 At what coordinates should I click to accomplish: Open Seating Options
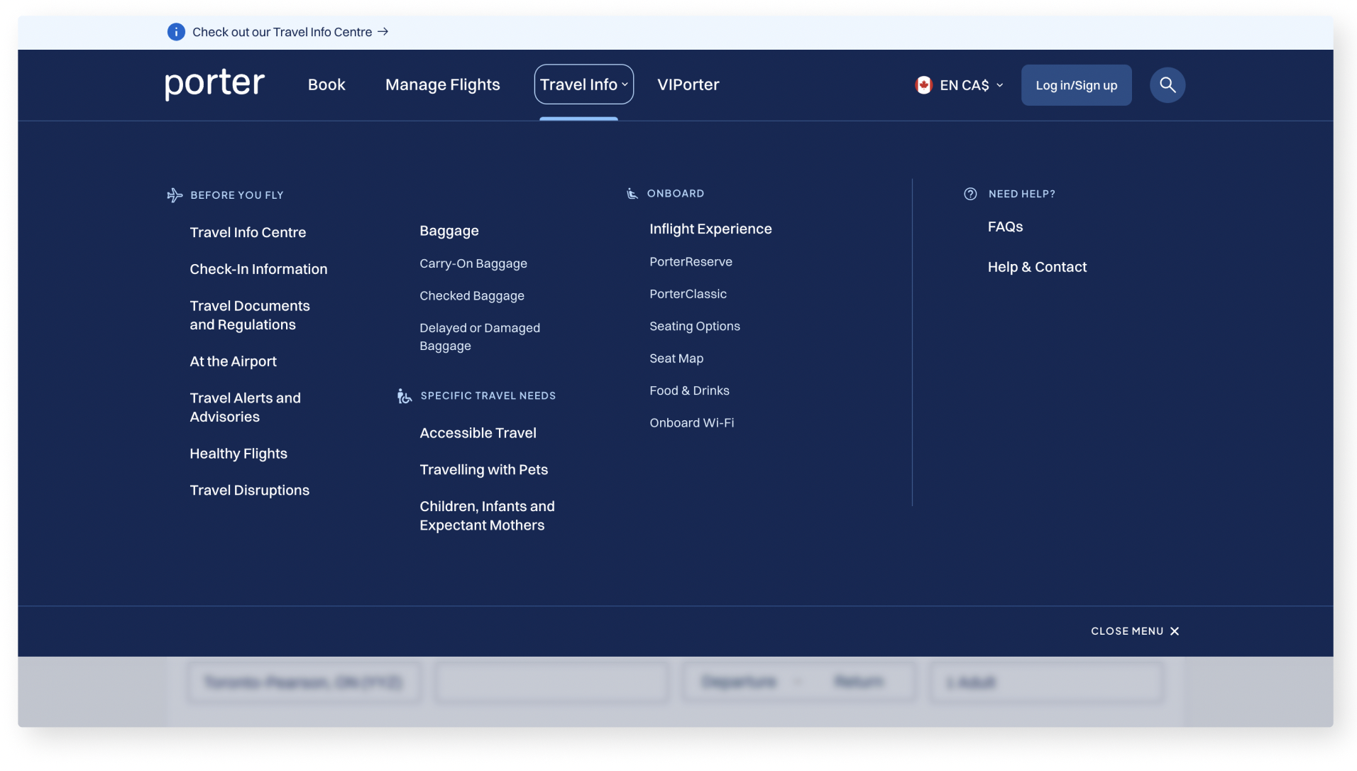pyautogui.click(x=694, y=326)
